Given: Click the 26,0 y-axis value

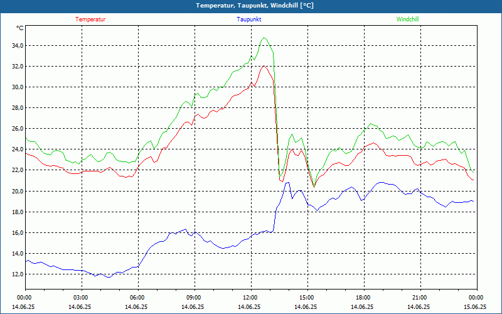Looking at the screenshot, I should point(18,129).
